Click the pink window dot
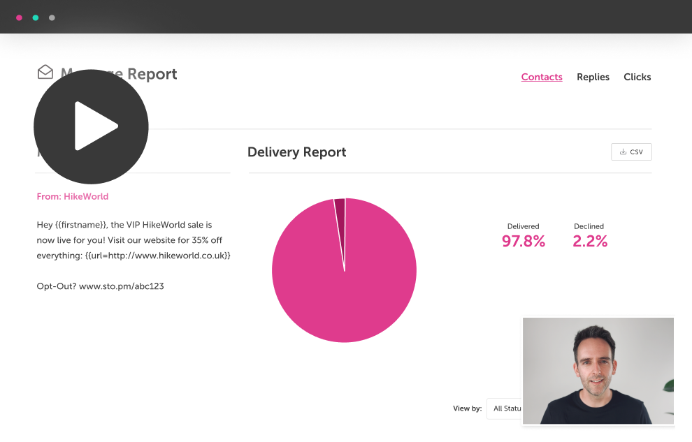Screen dimensions: 692x442 [19, 17]
